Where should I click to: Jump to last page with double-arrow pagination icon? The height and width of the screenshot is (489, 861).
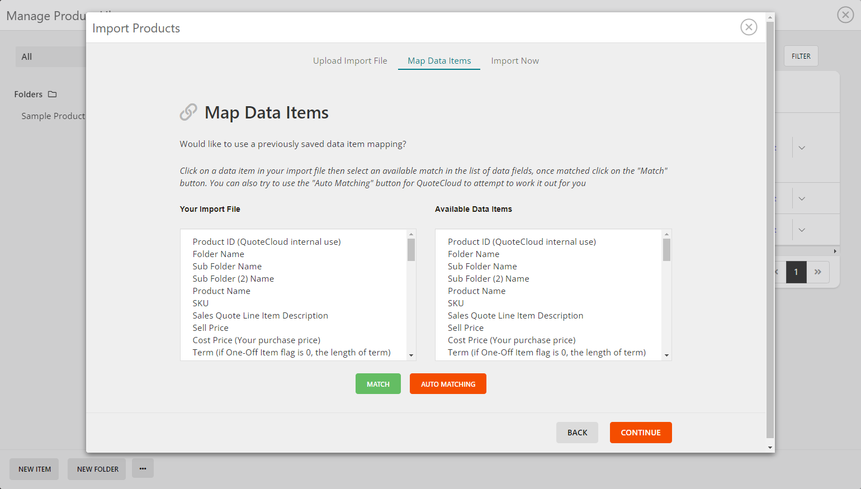point(818,272)
